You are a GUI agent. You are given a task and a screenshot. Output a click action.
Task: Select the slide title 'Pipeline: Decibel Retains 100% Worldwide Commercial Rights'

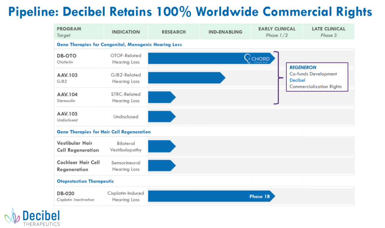tap(190, 11)
